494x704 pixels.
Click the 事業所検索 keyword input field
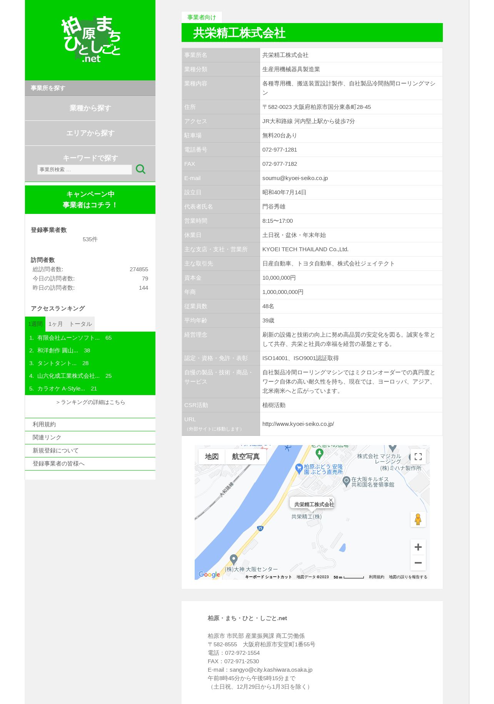pos(84,170)
